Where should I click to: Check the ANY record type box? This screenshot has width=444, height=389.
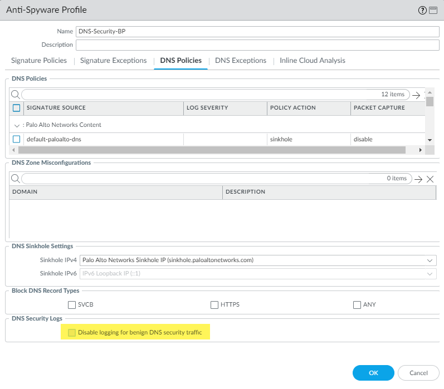click(357, 305)
